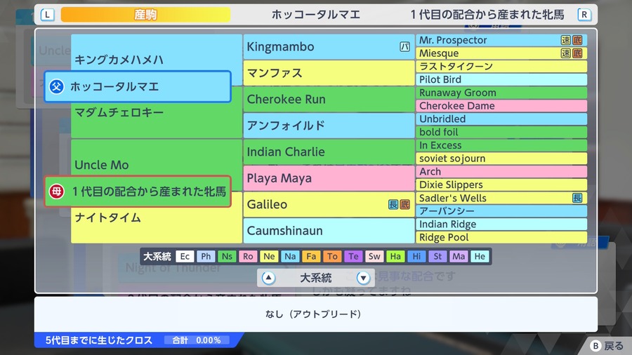Screen dimensions: 632x355
Task: Select the Ne lineage color chip
Action: 269,256
